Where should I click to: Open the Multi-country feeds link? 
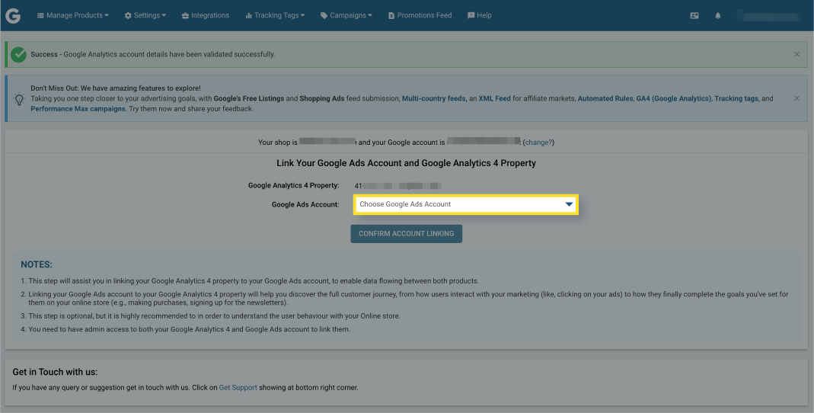(433, 98)
